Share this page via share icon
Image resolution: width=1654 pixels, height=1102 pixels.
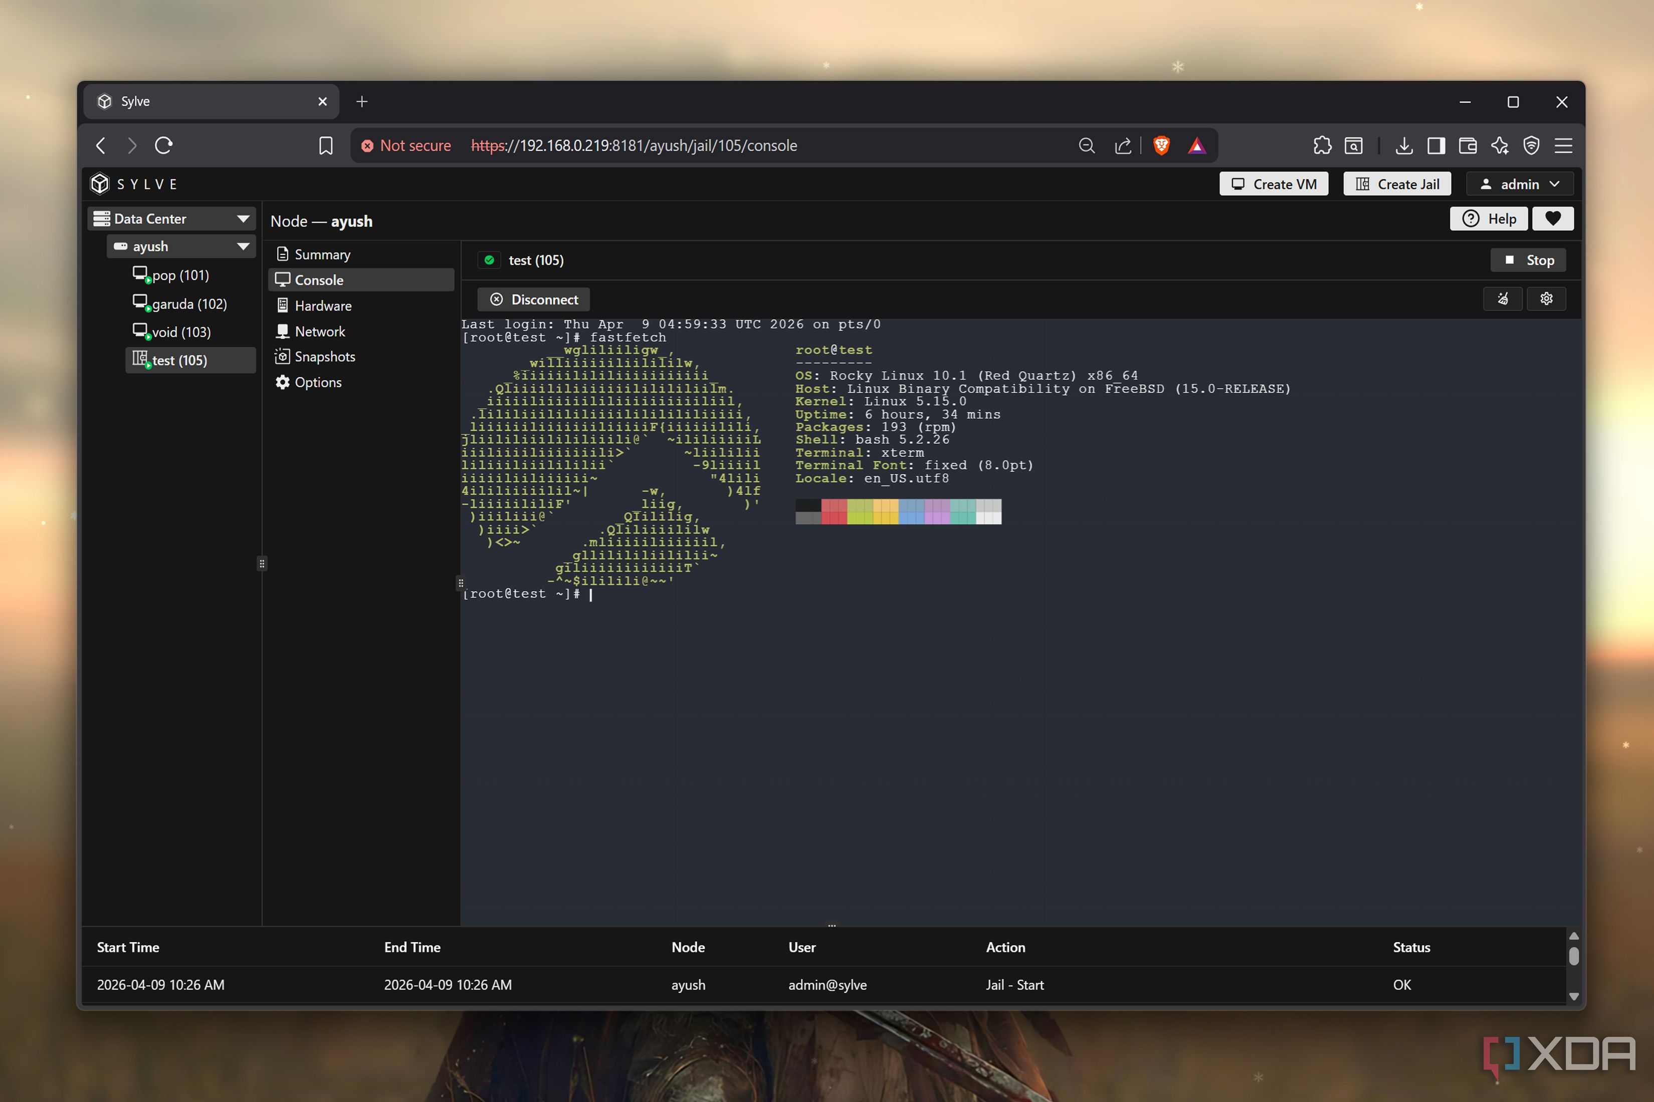pyautogui.click(x=1123, y=145)
